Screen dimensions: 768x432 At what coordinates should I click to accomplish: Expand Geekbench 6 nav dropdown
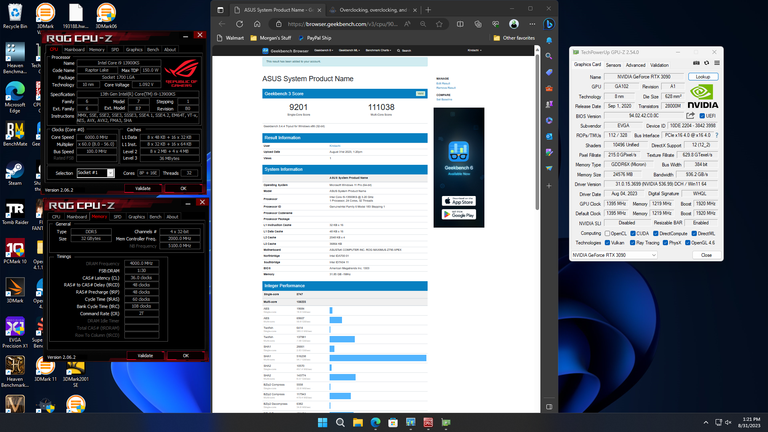point(323,50)
